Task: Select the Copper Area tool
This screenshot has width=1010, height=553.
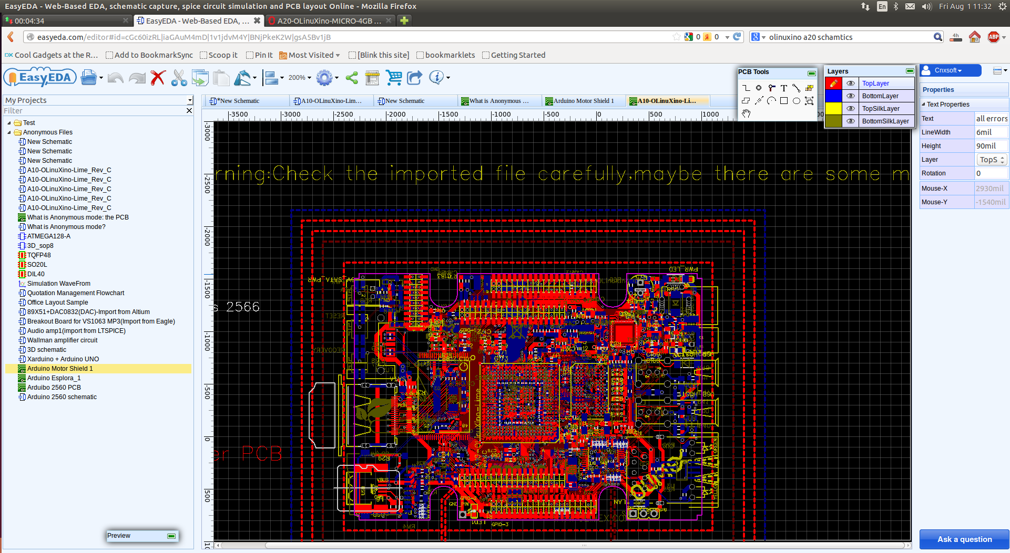Action: click(x=809, y=88)
